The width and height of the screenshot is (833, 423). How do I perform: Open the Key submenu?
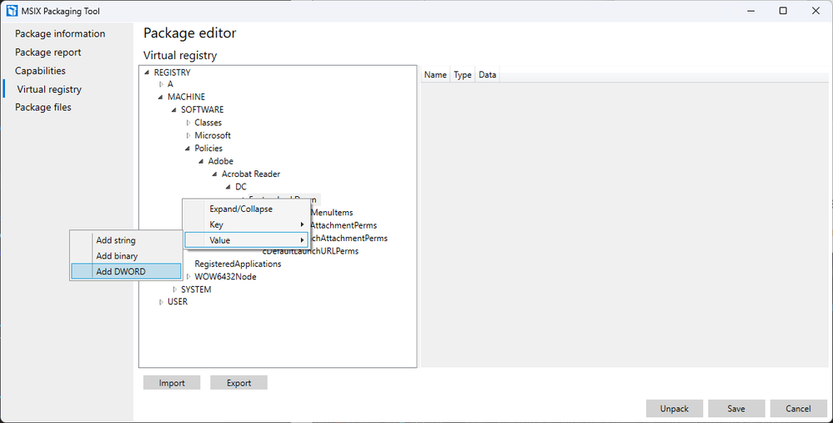[247, 224]
